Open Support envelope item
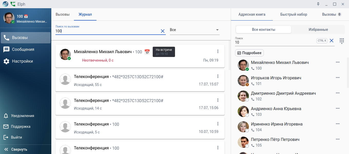The width and height of the screenshot is (349, 154). pos(6,127)
